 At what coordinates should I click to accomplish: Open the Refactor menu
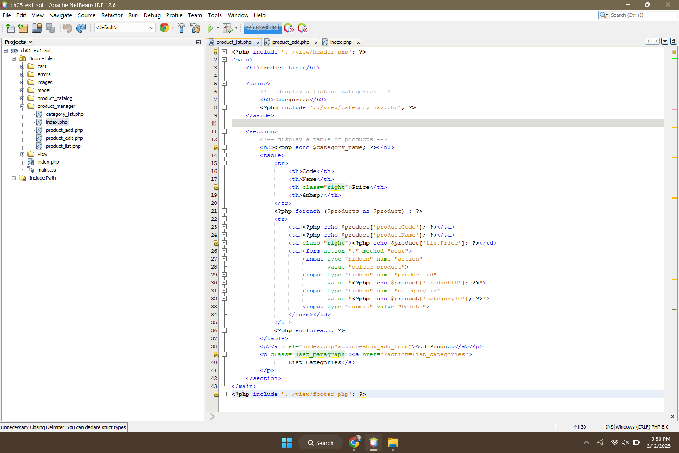point(112,15)
